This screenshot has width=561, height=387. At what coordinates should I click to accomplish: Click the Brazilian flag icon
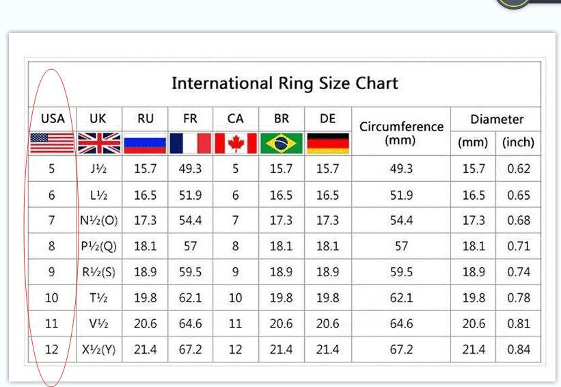pyautogui.click(x=282, y=143)
